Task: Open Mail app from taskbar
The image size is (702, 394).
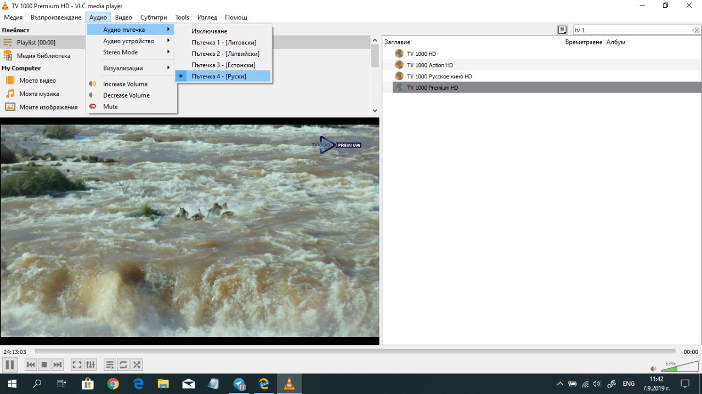Action: coord(189,384)
